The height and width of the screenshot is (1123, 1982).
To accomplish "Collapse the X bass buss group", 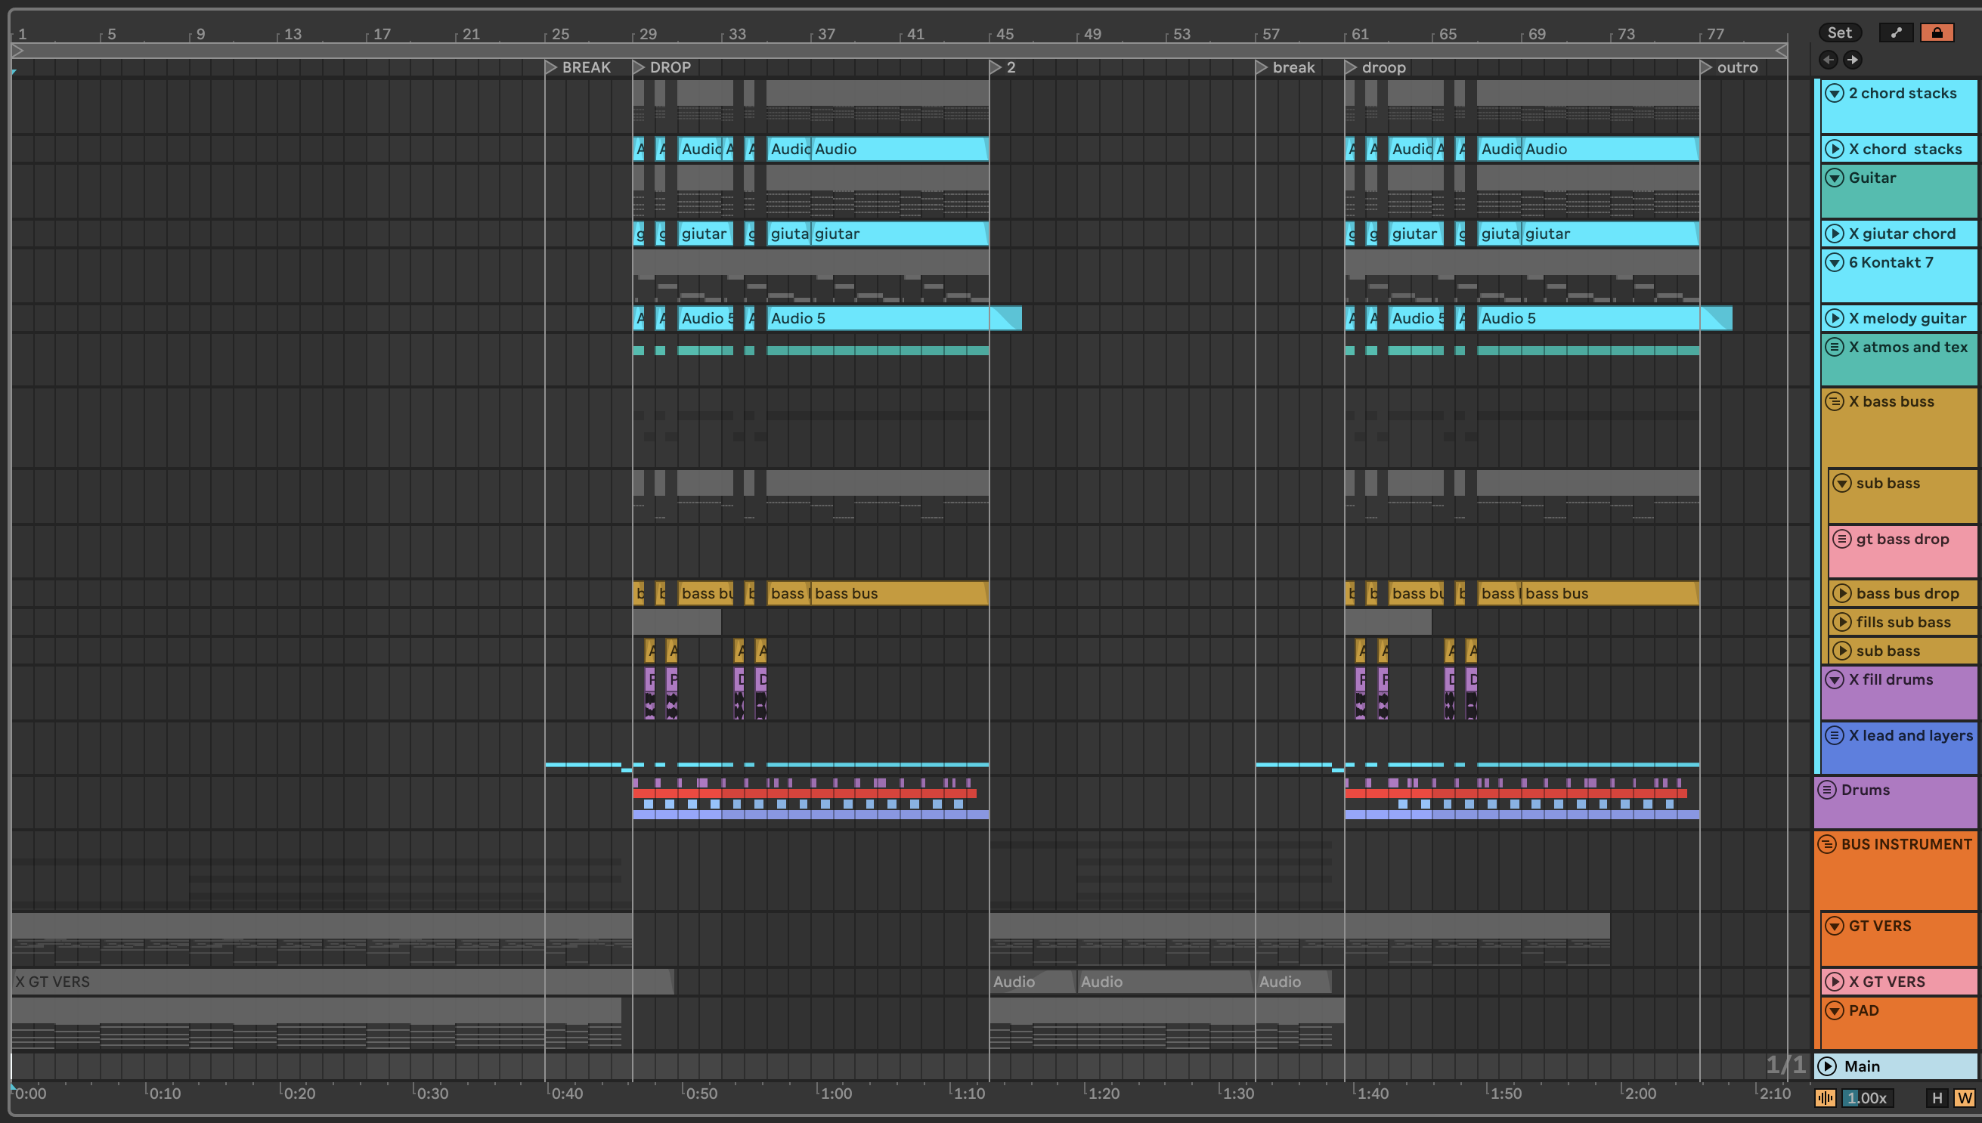I will (1835, 402).
